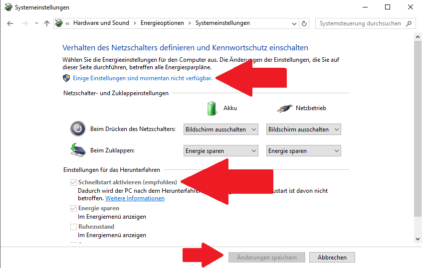Viewport: 422px width, 268px height.
Task: Open Akku dropdown for Beim Zuklappen
Action: pos(220,151)
